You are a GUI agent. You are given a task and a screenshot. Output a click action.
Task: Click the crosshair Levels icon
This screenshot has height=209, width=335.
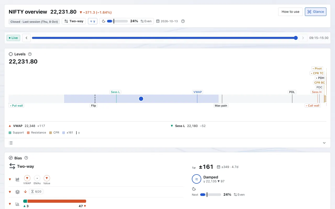(x=11, y=54)
